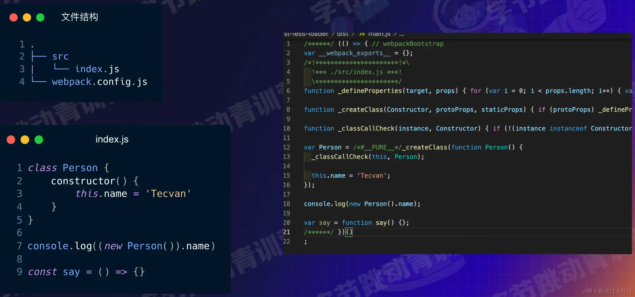Maximize the 文件结构 window with green dot
Image resolution: width=635 pixels, height=297 pixels.
[x=40, y=17]
